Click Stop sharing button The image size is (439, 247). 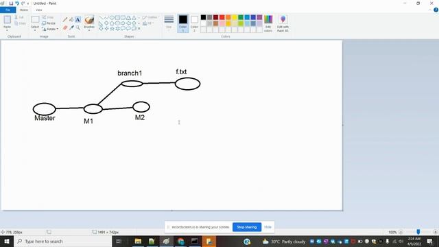tap(247, 227)
